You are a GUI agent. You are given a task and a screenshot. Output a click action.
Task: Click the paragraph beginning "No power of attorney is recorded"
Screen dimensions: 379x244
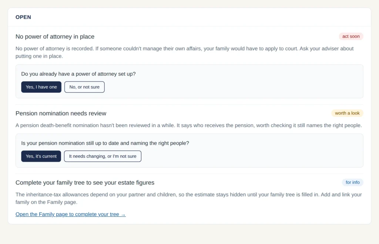point(185,52)
